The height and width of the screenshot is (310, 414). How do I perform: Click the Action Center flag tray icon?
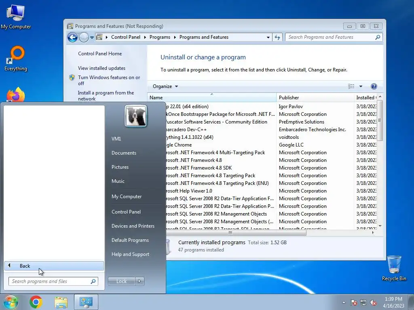pos(353,302)
